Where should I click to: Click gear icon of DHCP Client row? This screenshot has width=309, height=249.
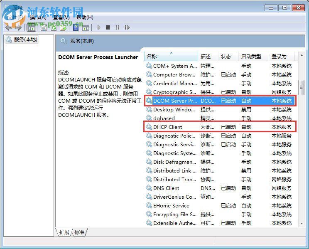149,127
